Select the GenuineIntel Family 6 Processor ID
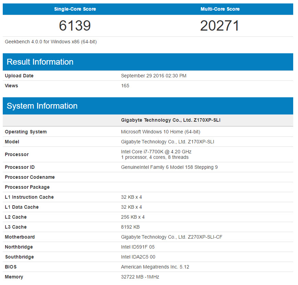The width and height of the screenshot is (298, 285). [x=169, y=167]
